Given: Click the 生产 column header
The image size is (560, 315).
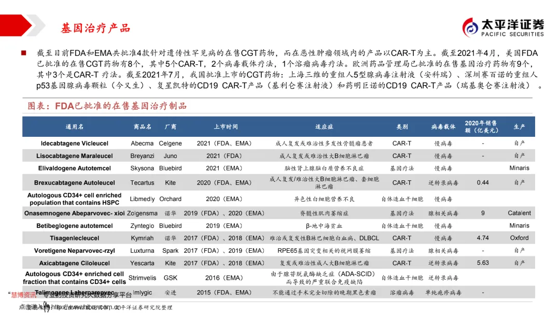Looking at the screenshot, I should tap(519, 126).
